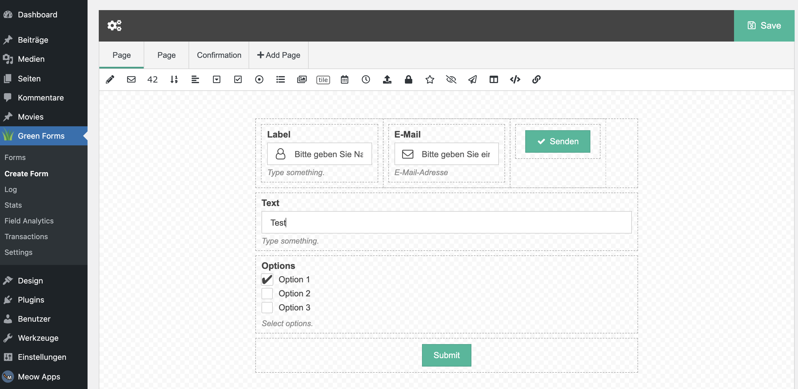The width and height of the screenshot is (798, 389).
Task: Add an email field element
Action: 131,79
